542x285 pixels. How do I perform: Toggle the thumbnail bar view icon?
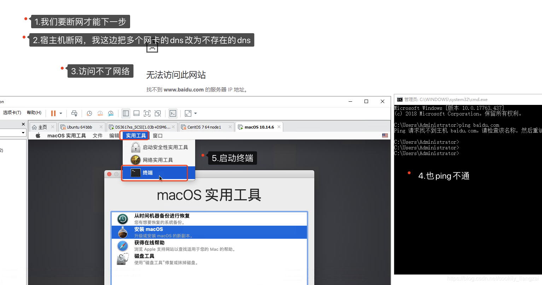[136, 113]
